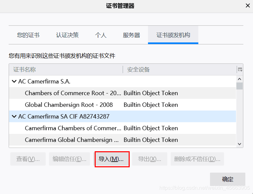Collapse the AC Camerfirma SA CIF A82743287 group
The image size is (253, 194).
click(x=14, y=117)
